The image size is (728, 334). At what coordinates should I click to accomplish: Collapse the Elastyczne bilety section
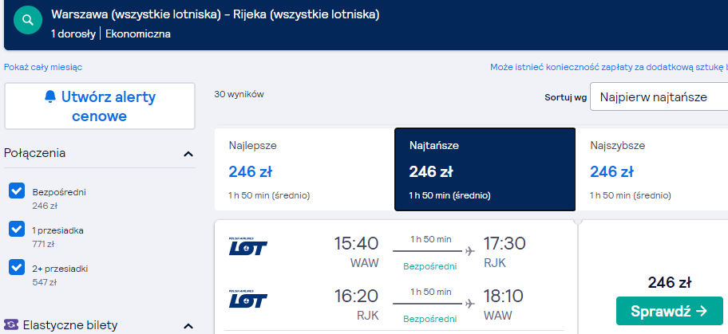coord(188,325)
